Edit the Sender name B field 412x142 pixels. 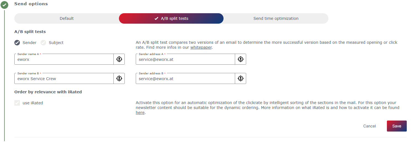pos(64,79)
